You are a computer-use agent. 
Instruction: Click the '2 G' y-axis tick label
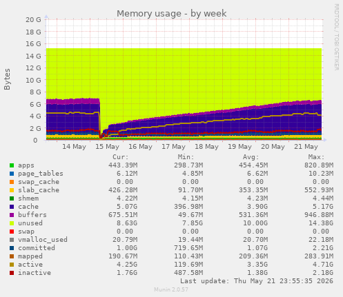(x=35, y=128)
